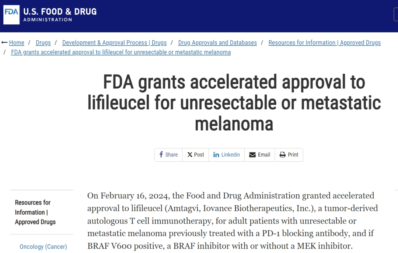Open Oncology (Cancer) in the sidebar
The height and width of the screenshot is (253, 398).
pyautogui.click(x=43, y=247)
